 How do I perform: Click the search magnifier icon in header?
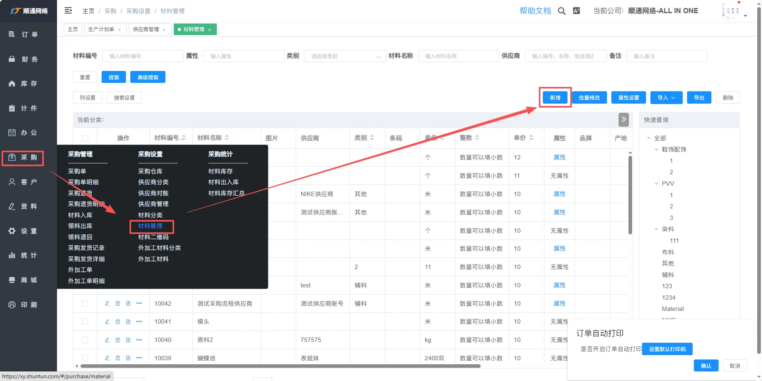(x=562, y=11)
